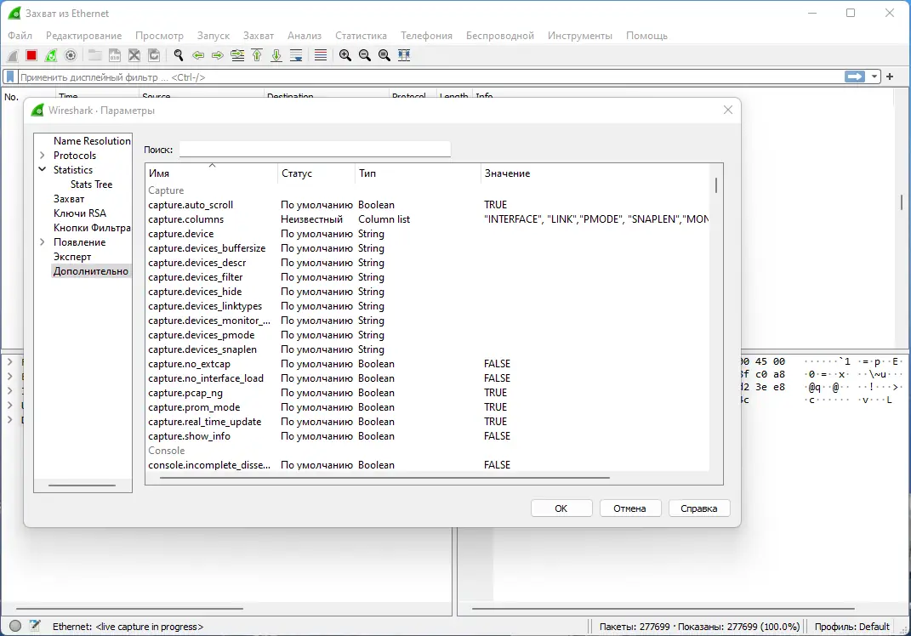Click the close capture file X icon
The image size is (911, 636).
click(x=134, y=55)
